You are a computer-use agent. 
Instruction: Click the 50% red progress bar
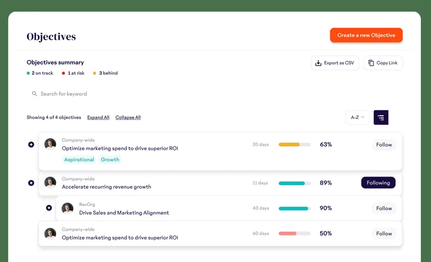tap(294, 233)
